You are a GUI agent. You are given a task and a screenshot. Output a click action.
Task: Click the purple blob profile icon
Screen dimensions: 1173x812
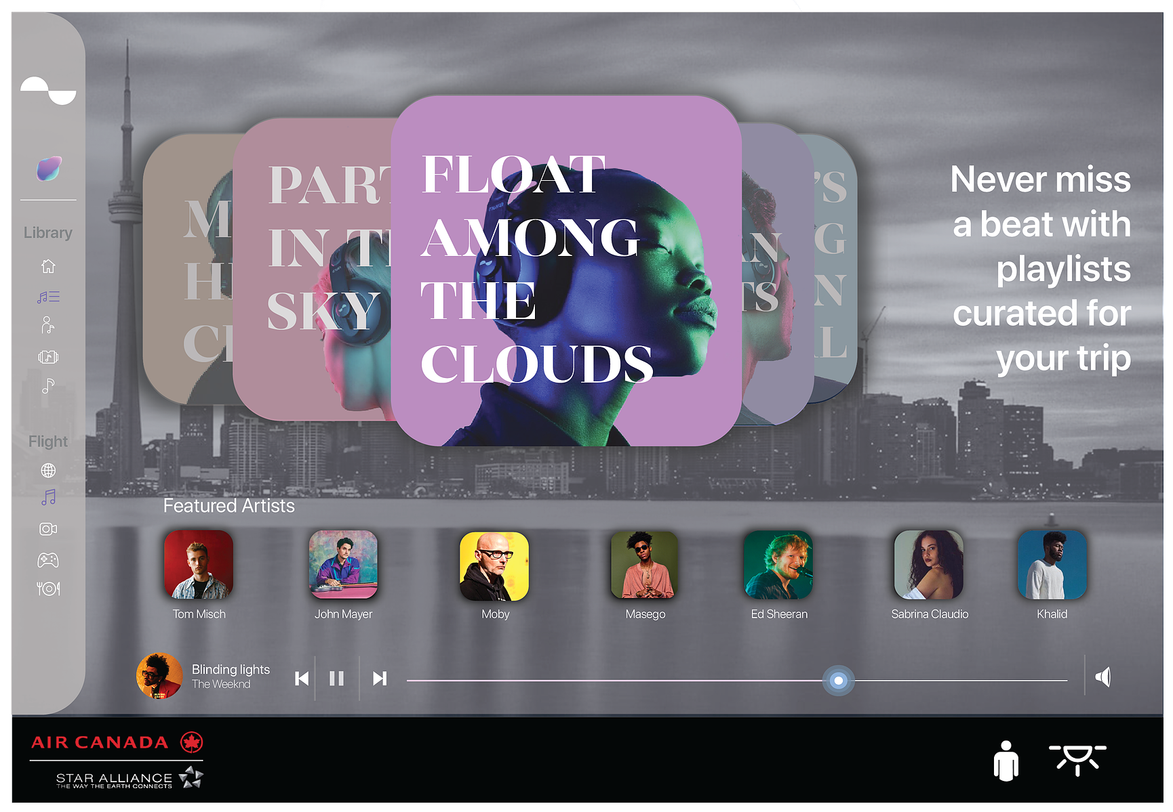[49, 169]
